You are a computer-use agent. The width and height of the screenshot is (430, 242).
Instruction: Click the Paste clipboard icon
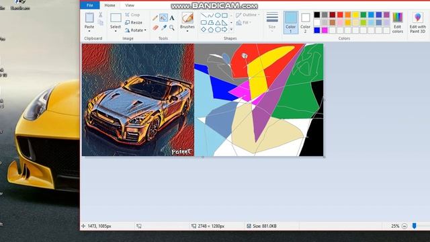89,17
